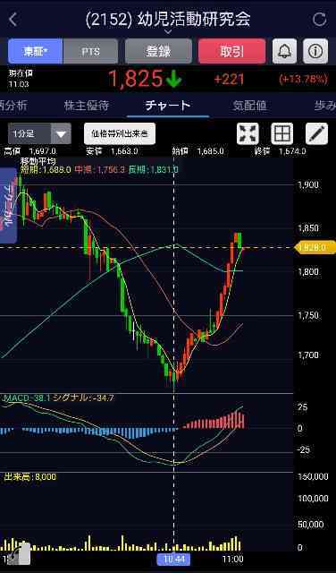Go back using the left arrow icon
The image size is (336, 573).
coord(13,20)
